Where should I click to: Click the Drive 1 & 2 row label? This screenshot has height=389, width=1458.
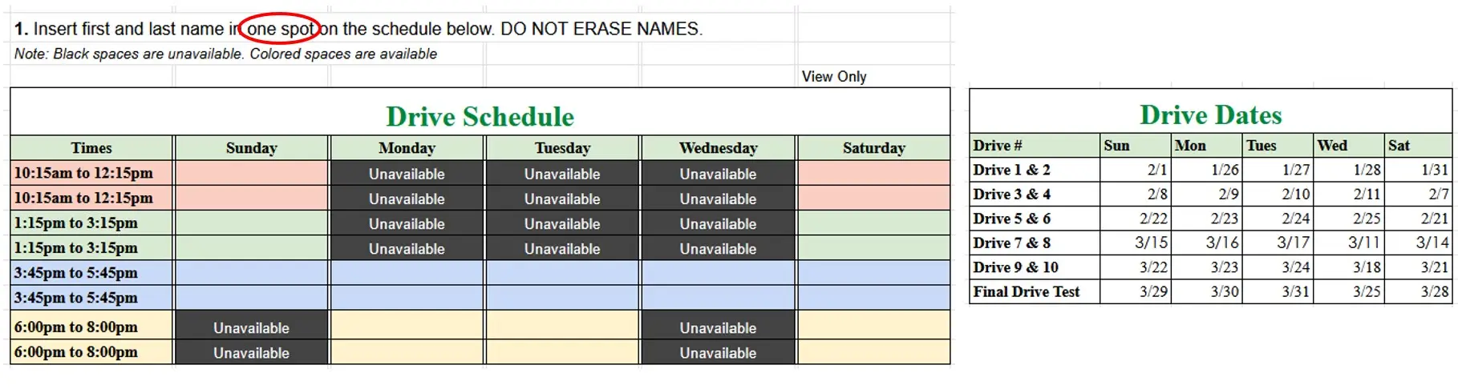tap(1011, 170)
